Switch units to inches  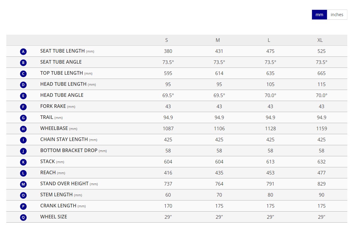point(337,15)
